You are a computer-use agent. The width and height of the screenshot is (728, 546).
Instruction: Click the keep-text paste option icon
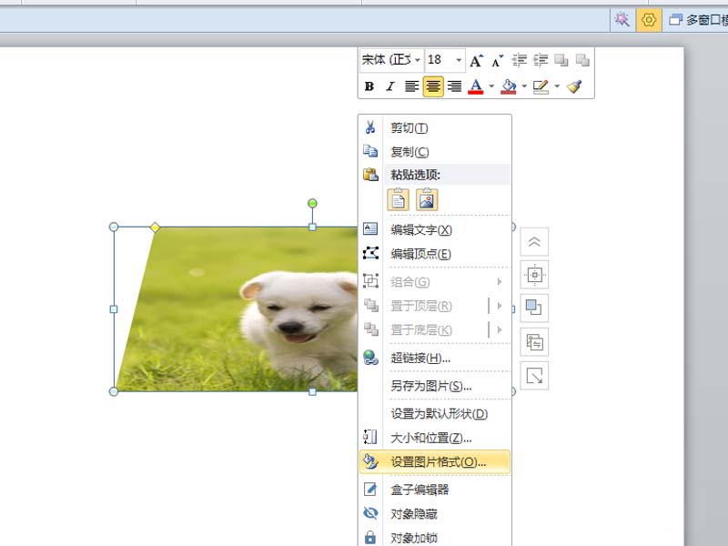coord(400,198)
